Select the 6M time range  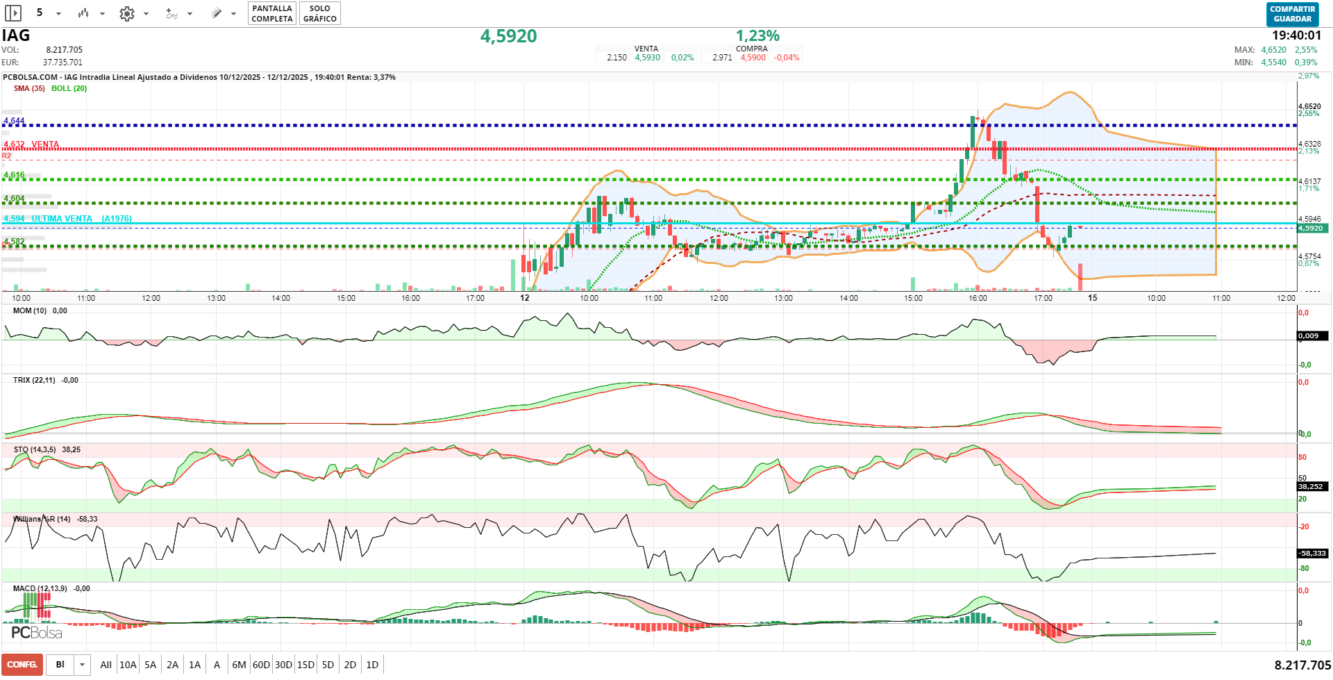pyautogui.click(x=239, y=665)
